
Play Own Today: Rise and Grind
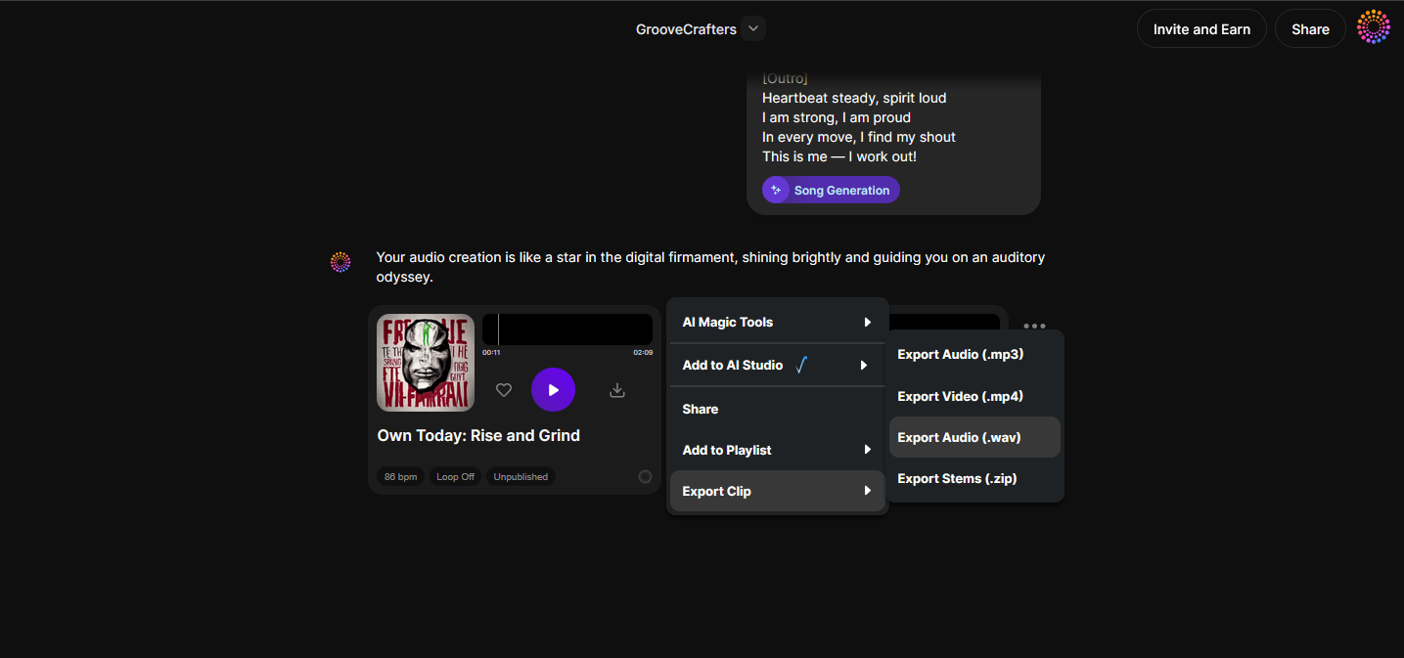click(553, 390)
